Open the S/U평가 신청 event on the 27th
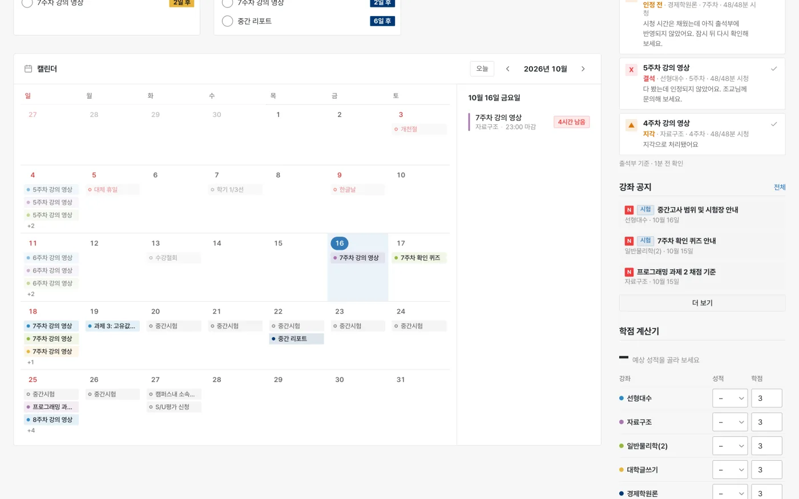 coord(174,407)
